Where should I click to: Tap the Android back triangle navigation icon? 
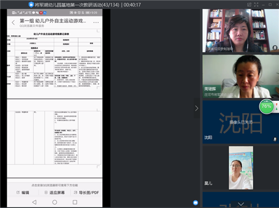pos(34,202)
